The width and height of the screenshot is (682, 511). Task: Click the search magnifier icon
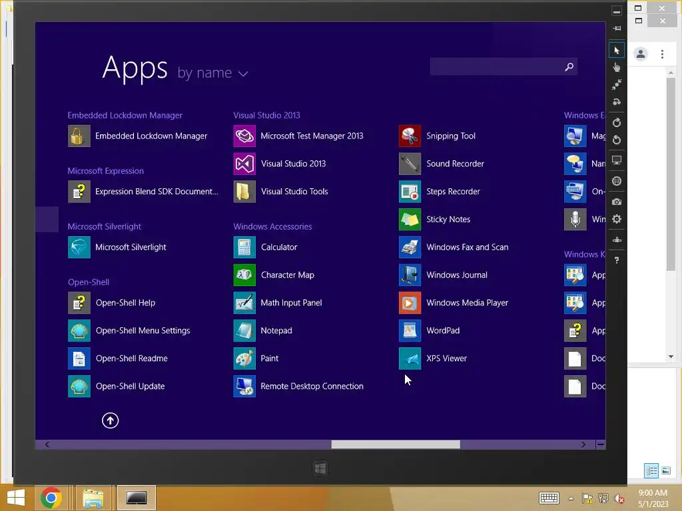[569, 67]
